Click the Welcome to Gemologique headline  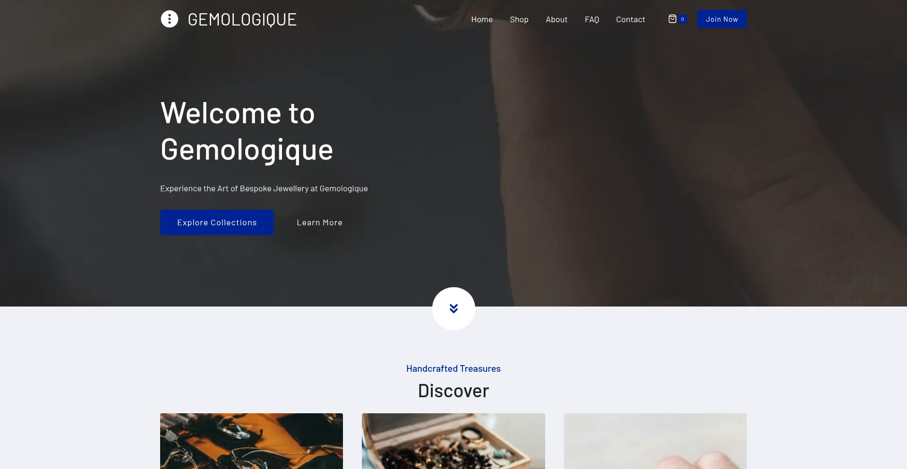click(x=247, y=131)
